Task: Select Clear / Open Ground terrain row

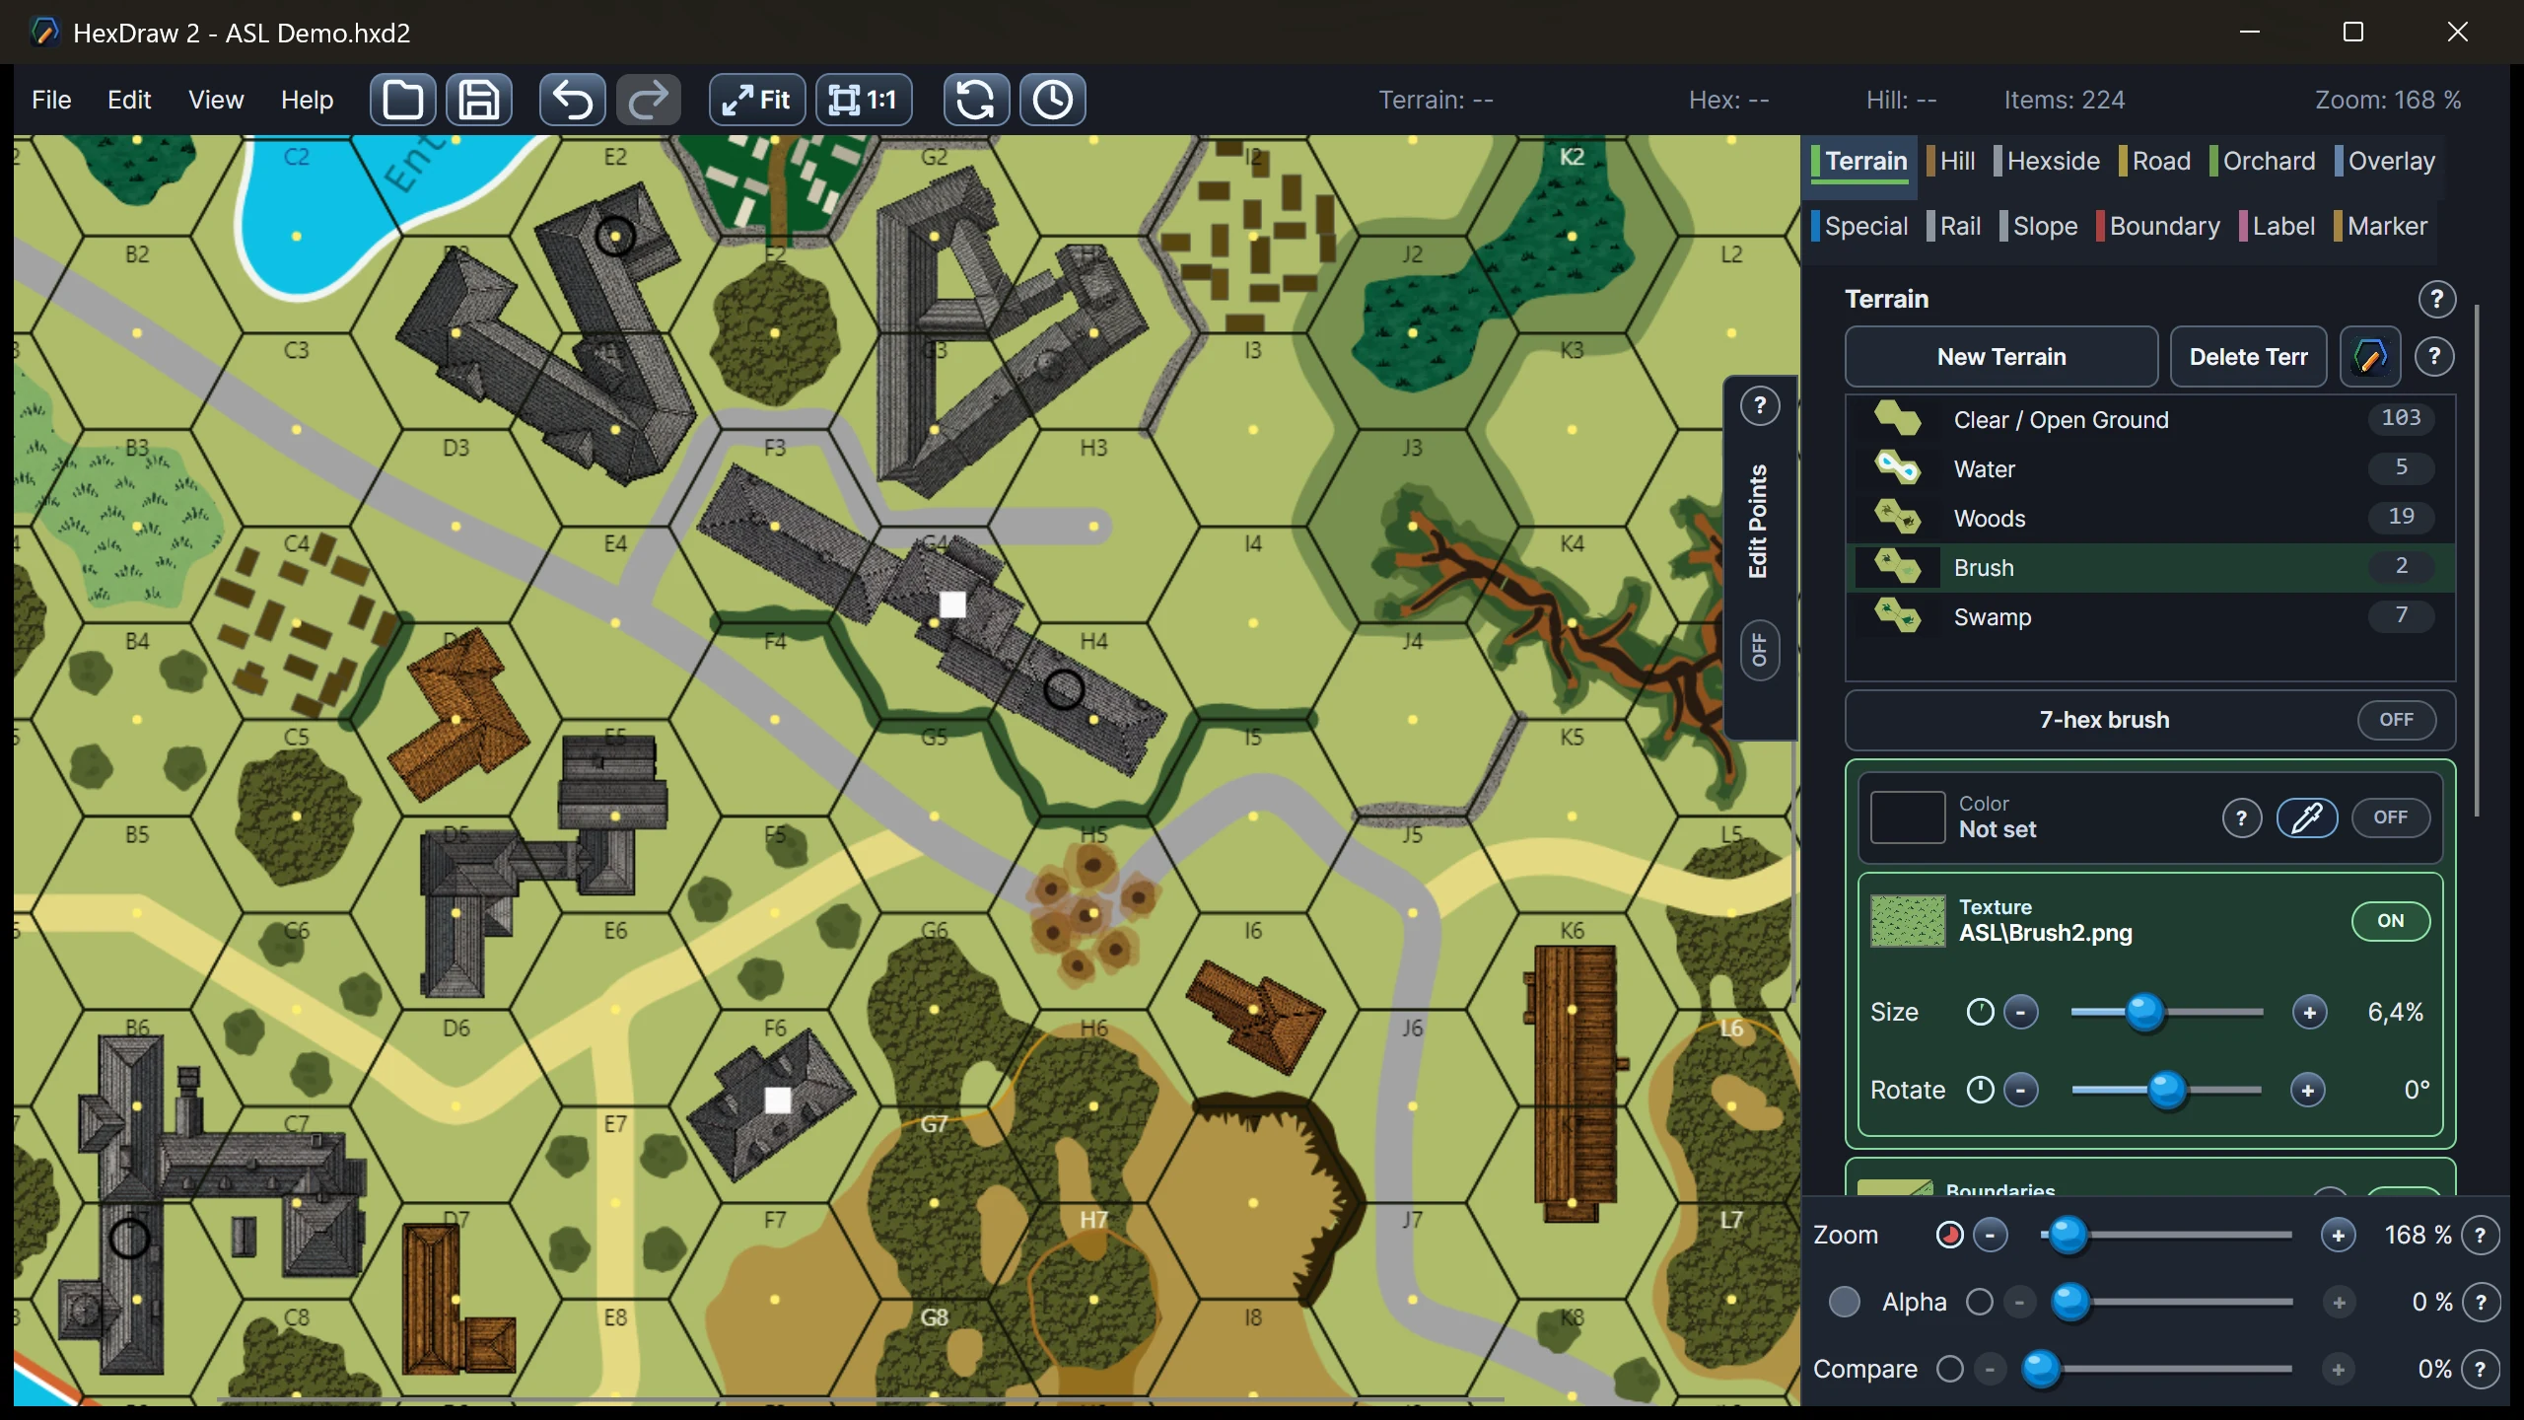Action: (2149, 420)
